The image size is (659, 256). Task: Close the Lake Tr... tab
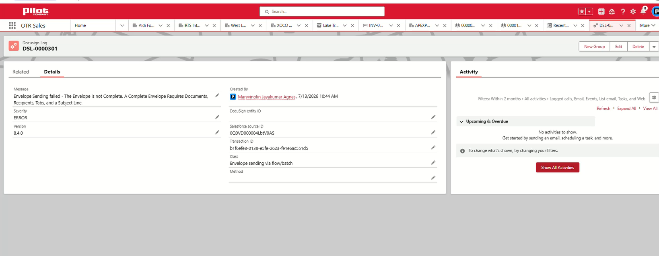point(352,25)
